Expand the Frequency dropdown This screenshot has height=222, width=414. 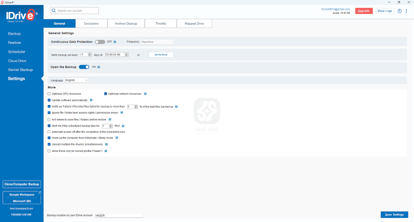(x=157, y=42)
